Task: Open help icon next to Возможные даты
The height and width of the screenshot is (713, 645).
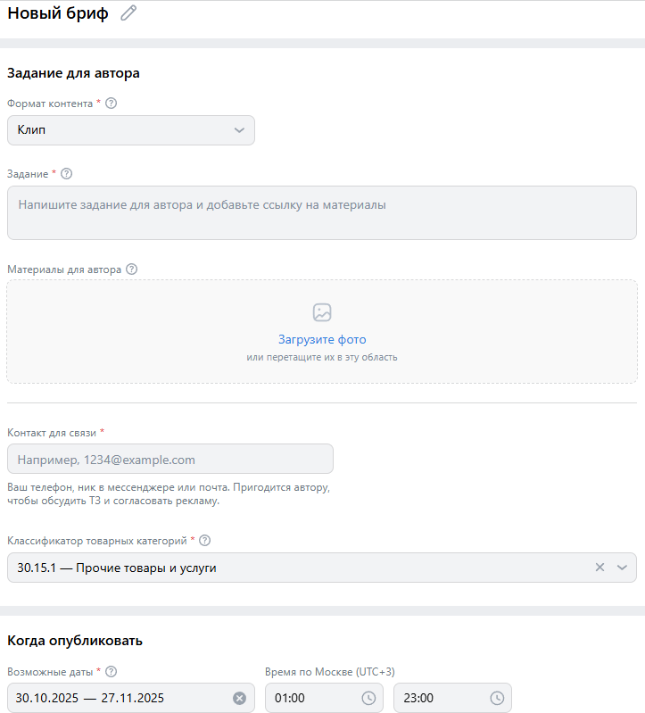Action: 111,672
